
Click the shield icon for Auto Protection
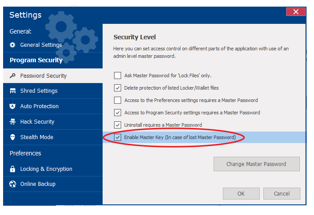[12, 106]
